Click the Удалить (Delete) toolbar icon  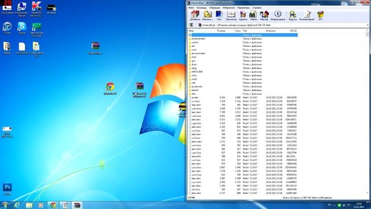243,16
